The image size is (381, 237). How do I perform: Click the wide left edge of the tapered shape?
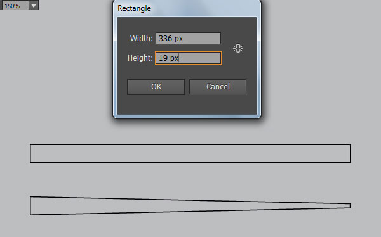[x=30, y=206]
